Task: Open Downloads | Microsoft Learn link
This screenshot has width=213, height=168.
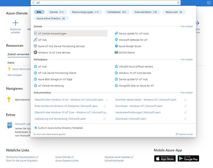Action: [x=131, y=119]
